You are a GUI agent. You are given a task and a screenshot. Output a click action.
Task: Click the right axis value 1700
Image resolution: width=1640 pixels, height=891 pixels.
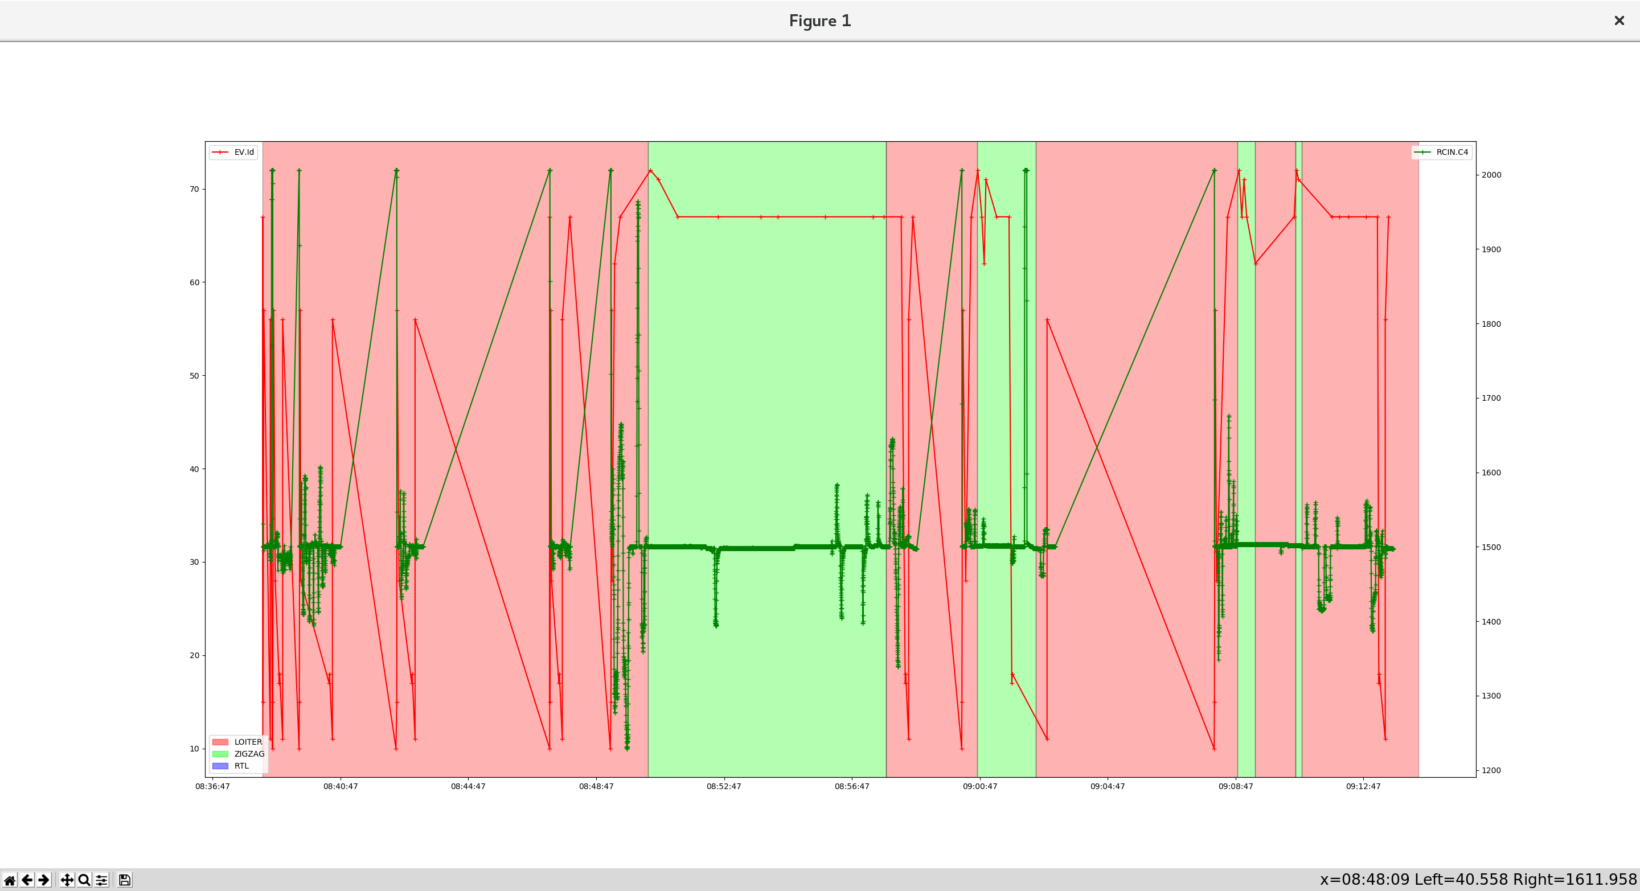(1491, 399)
